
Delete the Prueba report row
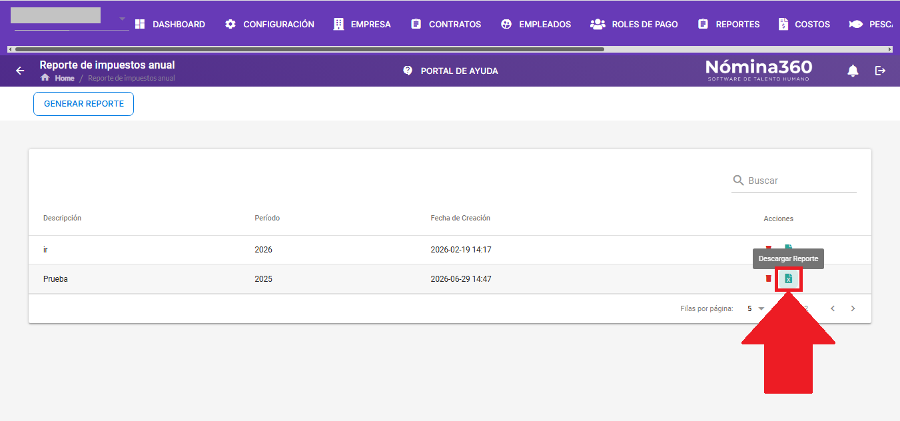point(768,278)
